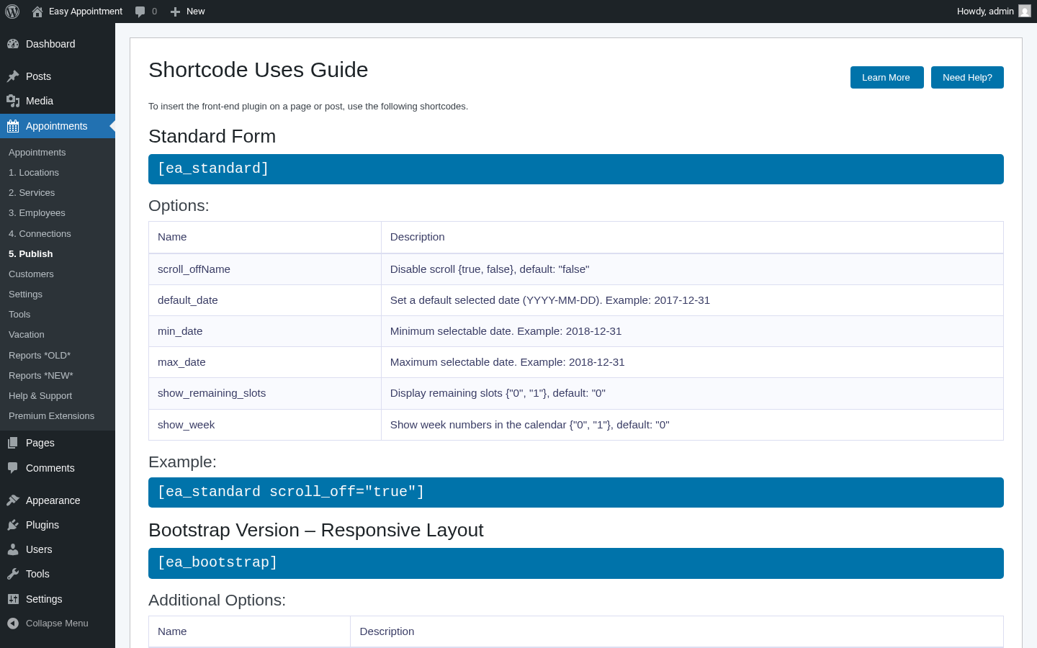Open the Media menu item
The image size is (1037, 648).
tap(40, 101)
